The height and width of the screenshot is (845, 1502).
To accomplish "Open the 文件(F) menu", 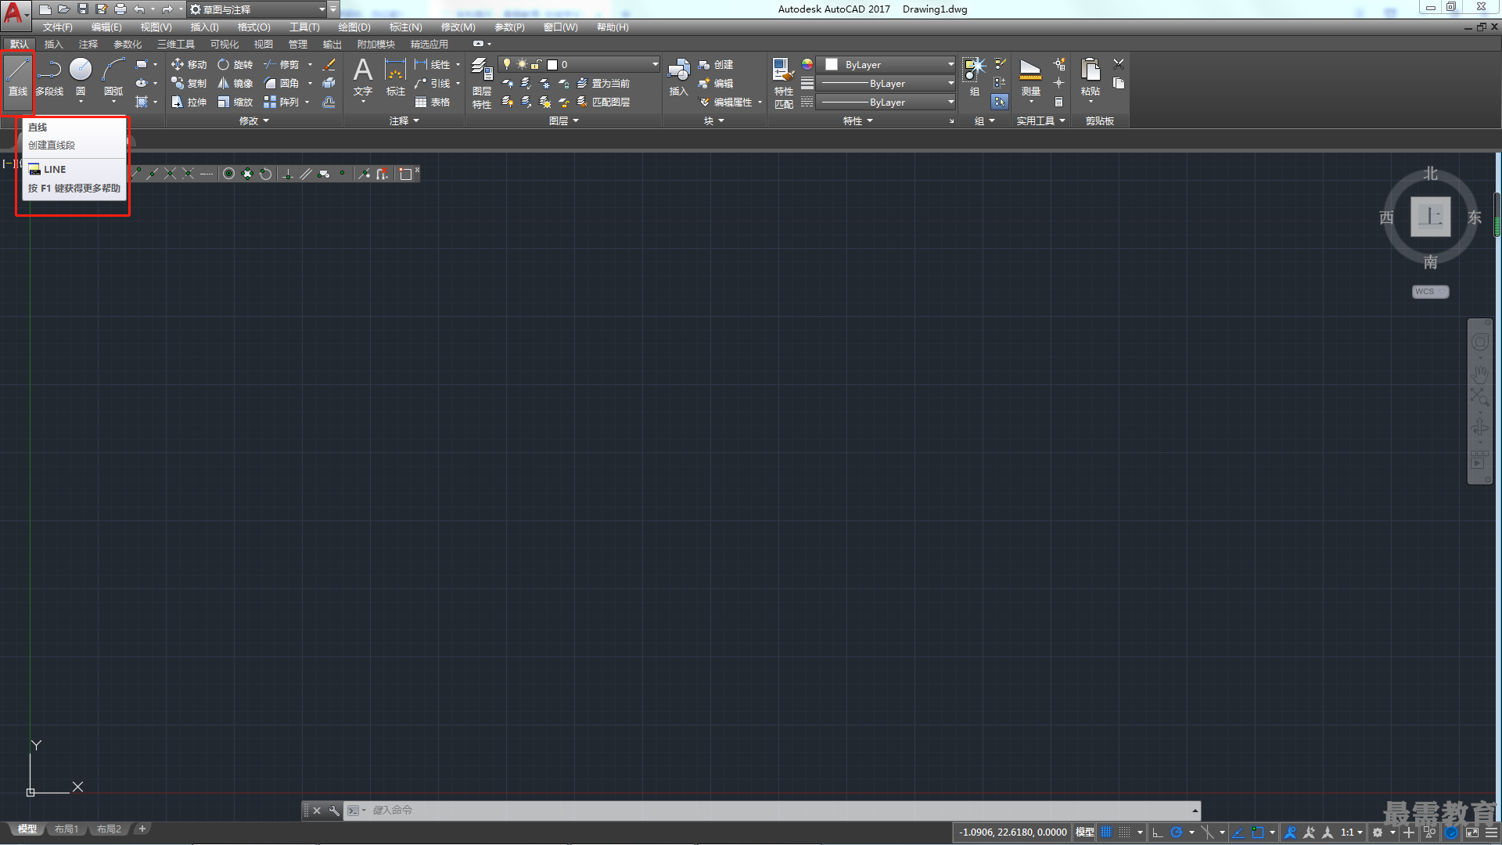I will (58, 27).
